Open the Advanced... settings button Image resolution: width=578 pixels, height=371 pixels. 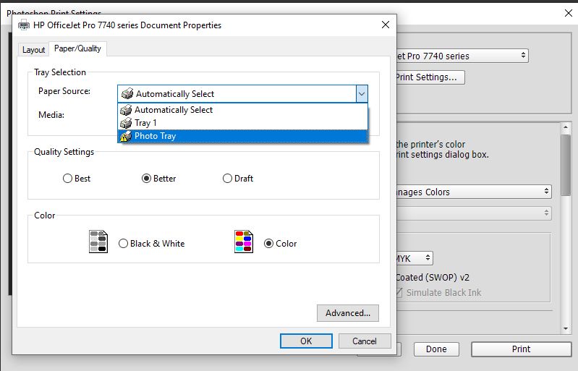[348, 313]
